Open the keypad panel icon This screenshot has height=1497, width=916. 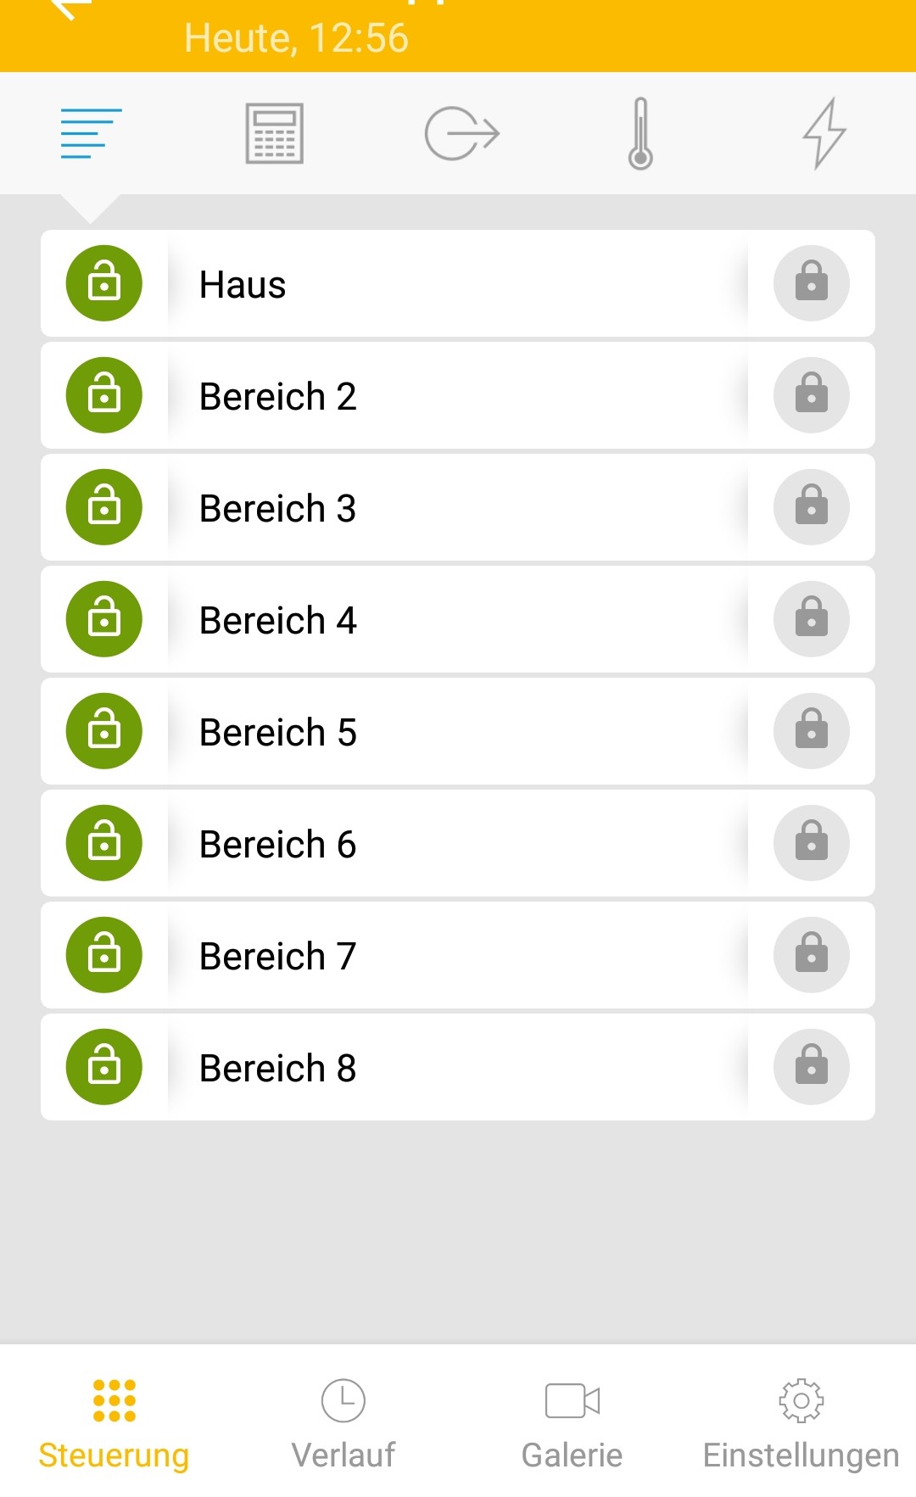coord(274,133)
